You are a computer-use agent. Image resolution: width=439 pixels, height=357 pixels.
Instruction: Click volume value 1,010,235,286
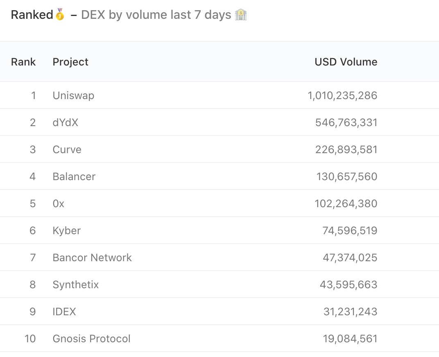342,95
